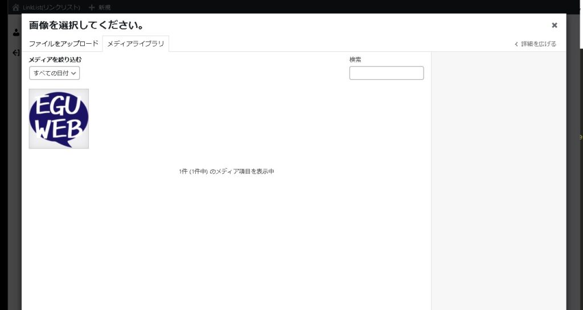This screenshot has width=583, height=310.
Task: Click the down arrow on the すべての日付 filter
Action: pyautogui.click(x=74, y=73)
